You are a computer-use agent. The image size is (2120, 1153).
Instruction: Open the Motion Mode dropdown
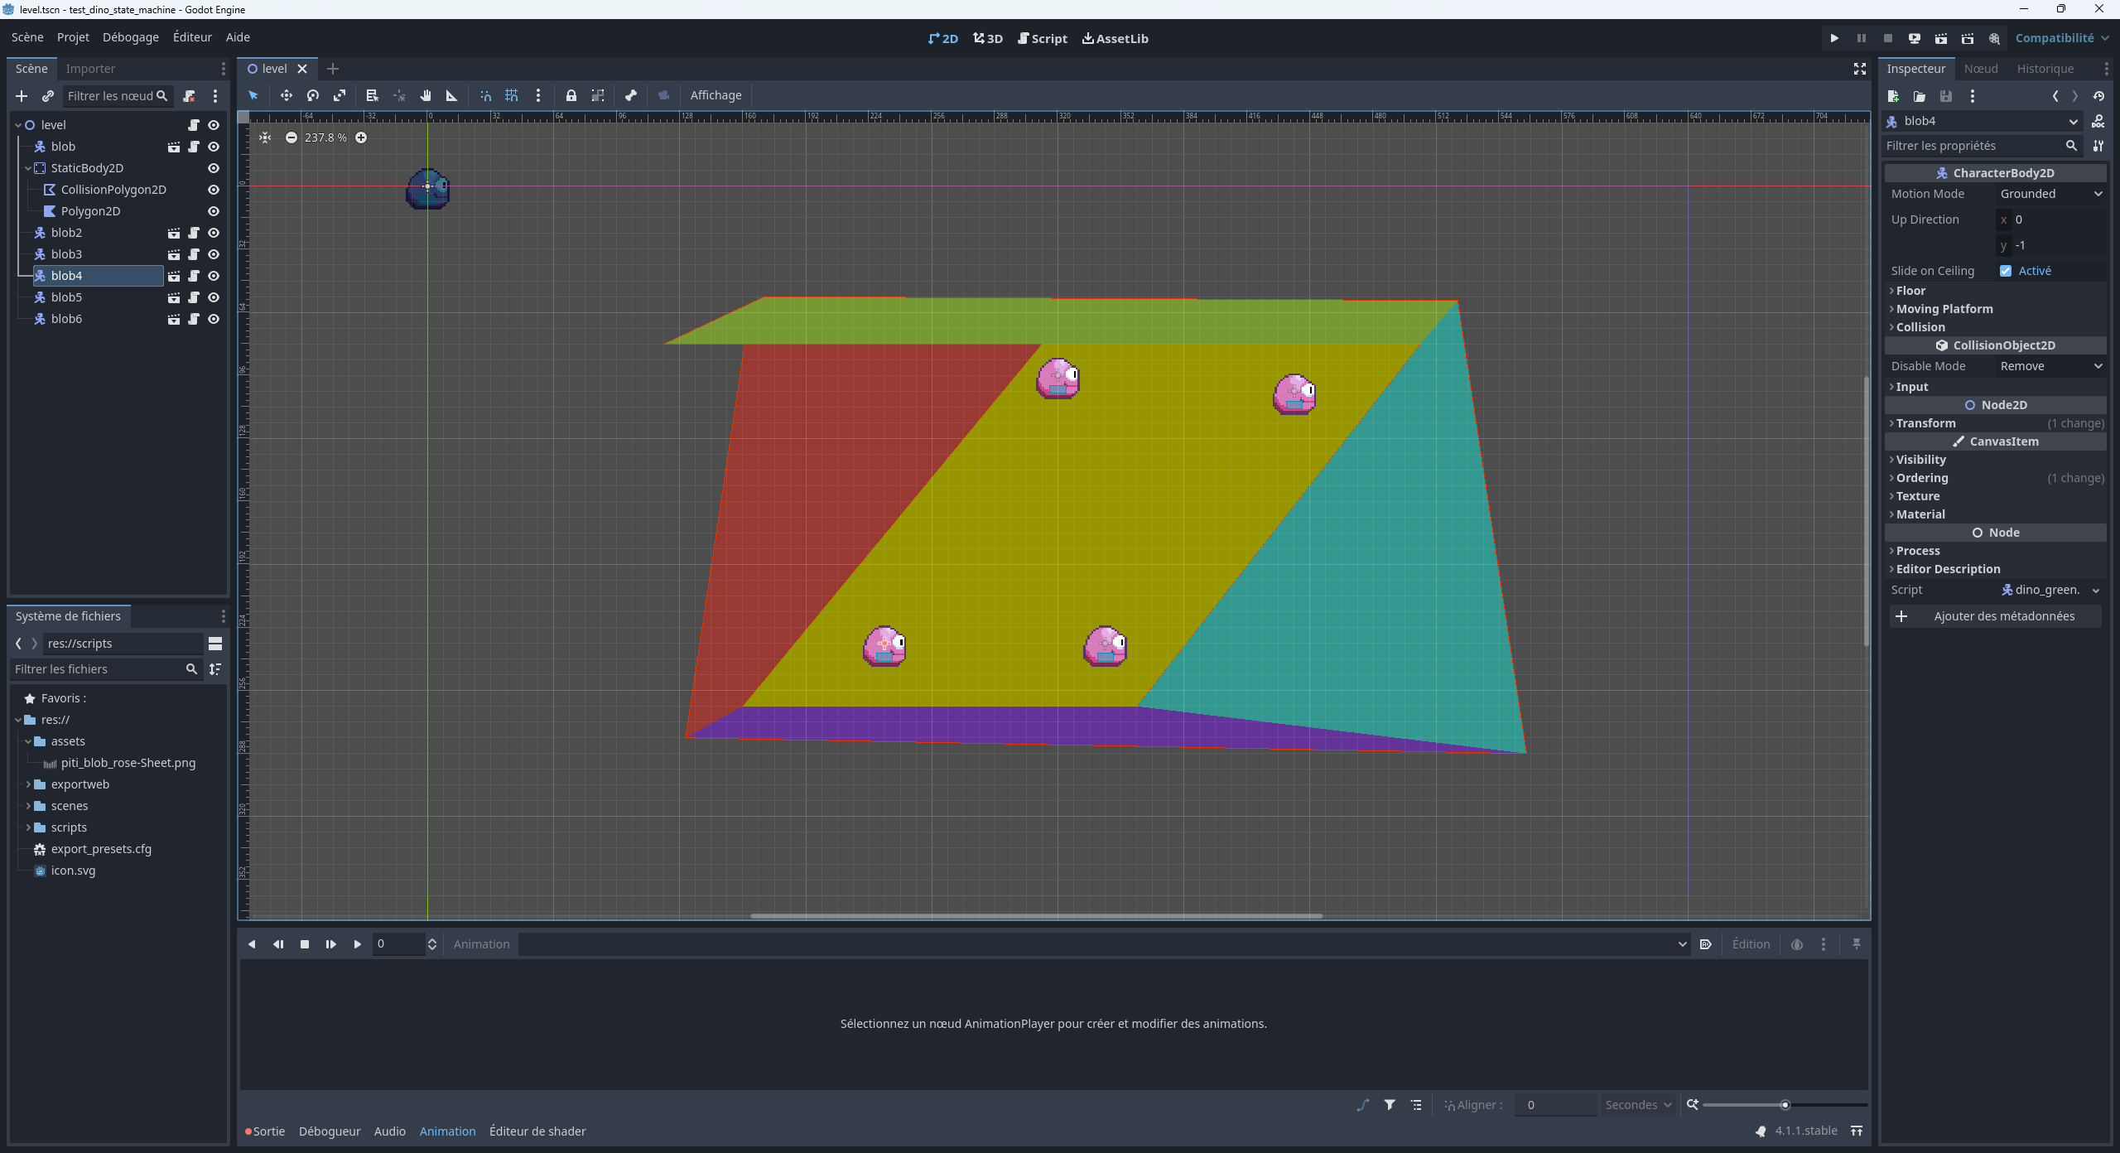2050,194
